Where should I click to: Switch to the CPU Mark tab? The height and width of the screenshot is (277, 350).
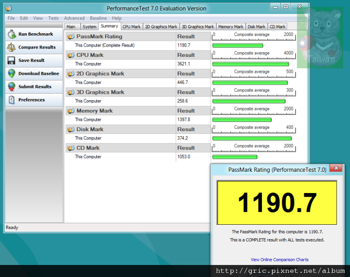click(131, 27)
